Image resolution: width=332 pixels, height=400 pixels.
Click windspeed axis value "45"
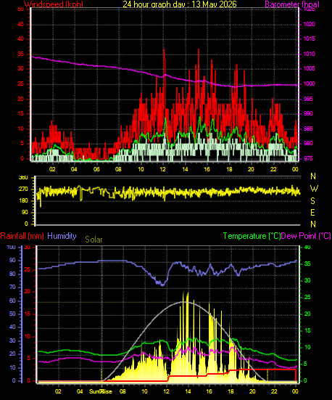[20, 24]
